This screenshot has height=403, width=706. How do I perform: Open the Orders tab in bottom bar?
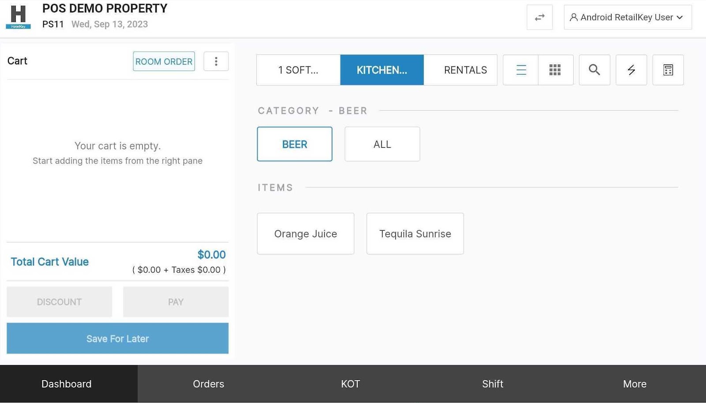(x=208, y=384)
